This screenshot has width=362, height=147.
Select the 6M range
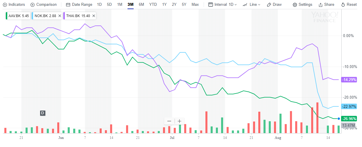pos(141,5)
